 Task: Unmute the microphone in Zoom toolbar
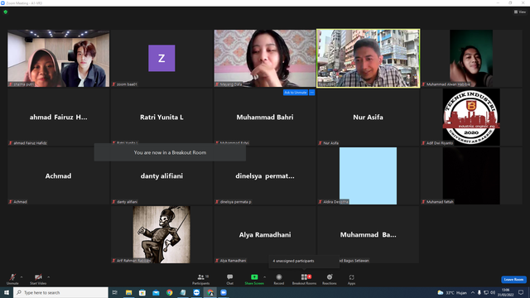pos(12,279)
